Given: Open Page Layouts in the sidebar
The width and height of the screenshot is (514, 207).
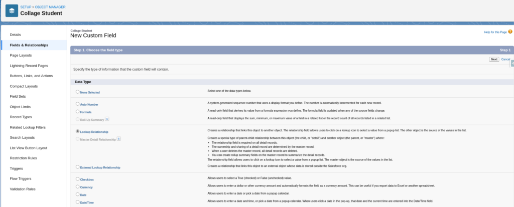Looking at the screenshot, I should click(x=21, y=55).
